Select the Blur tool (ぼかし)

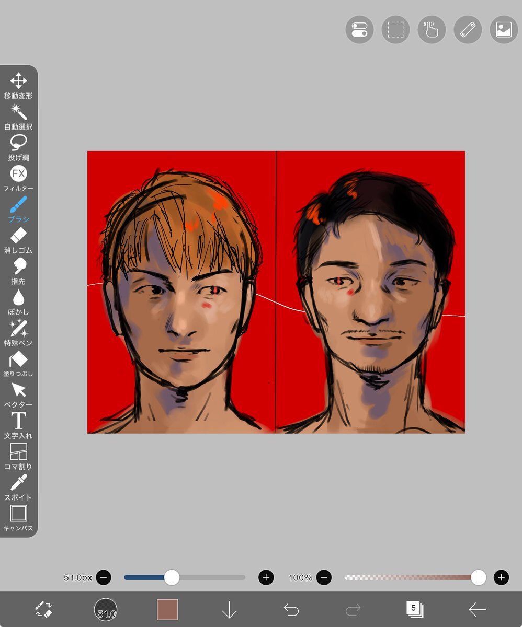click(x=18, y=301)
